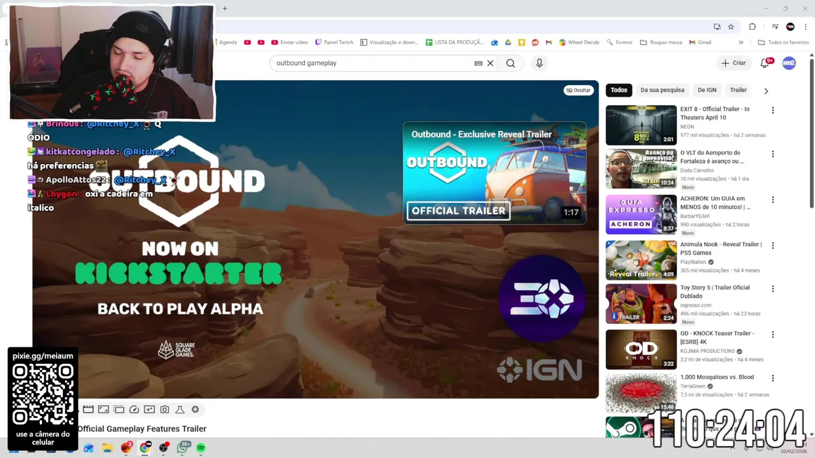Open the Google Drive bookmark icon

coord(508,43)
